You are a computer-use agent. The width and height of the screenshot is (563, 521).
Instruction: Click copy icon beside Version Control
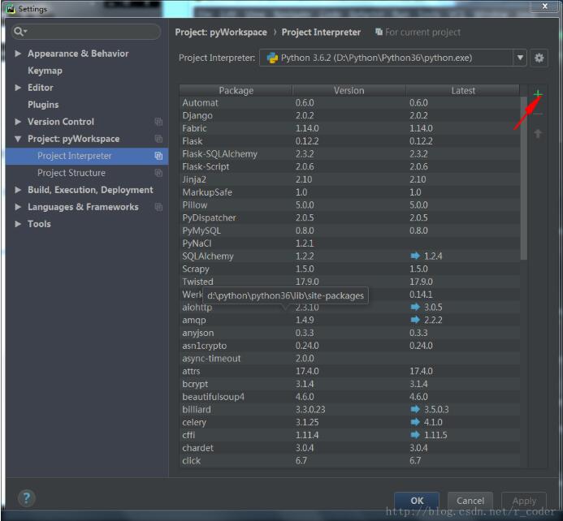(158, 122)
